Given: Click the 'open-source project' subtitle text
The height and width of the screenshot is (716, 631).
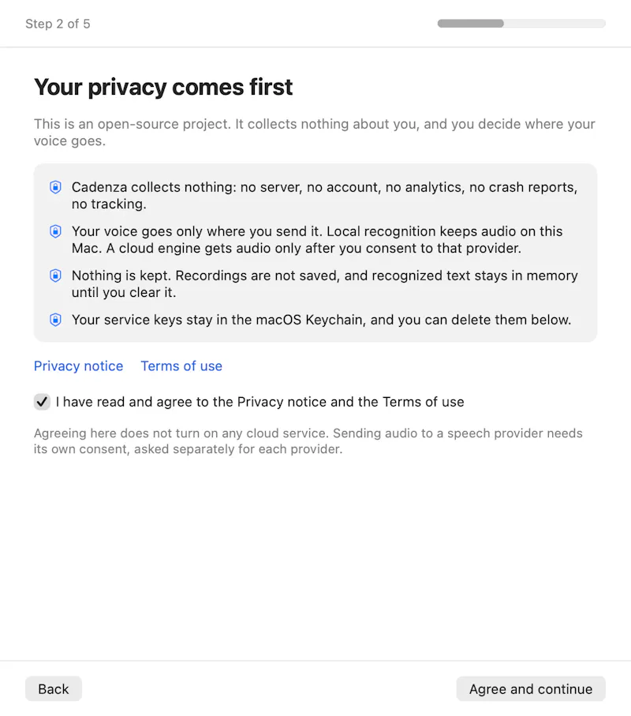Looking at the screenshot, I should point(315,133).
